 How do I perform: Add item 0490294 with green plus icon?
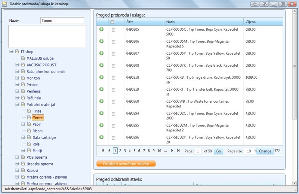point(101,113)
